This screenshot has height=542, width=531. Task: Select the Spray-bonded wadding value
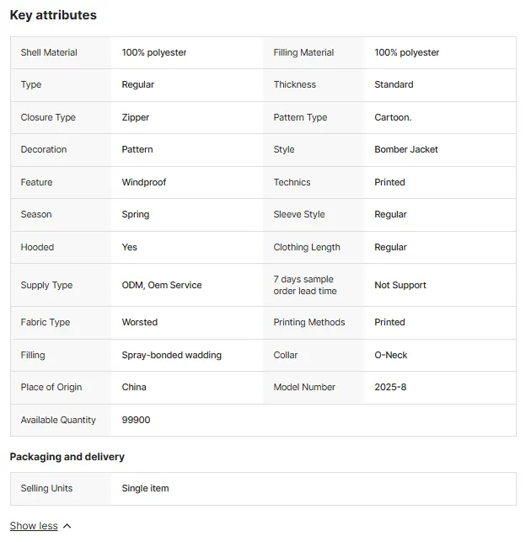click(x=171, y=355)
